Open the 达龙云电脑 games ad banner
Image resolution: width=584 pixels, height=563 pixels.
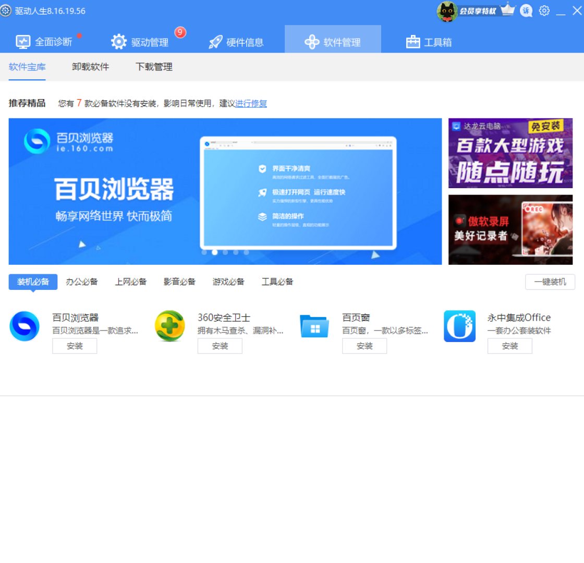pos(510,153)
